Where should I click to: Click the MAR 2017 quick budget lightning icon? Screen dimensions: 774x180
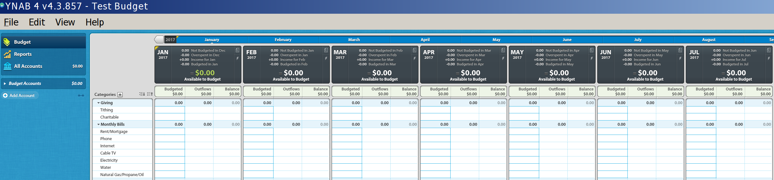pos(415,58)
